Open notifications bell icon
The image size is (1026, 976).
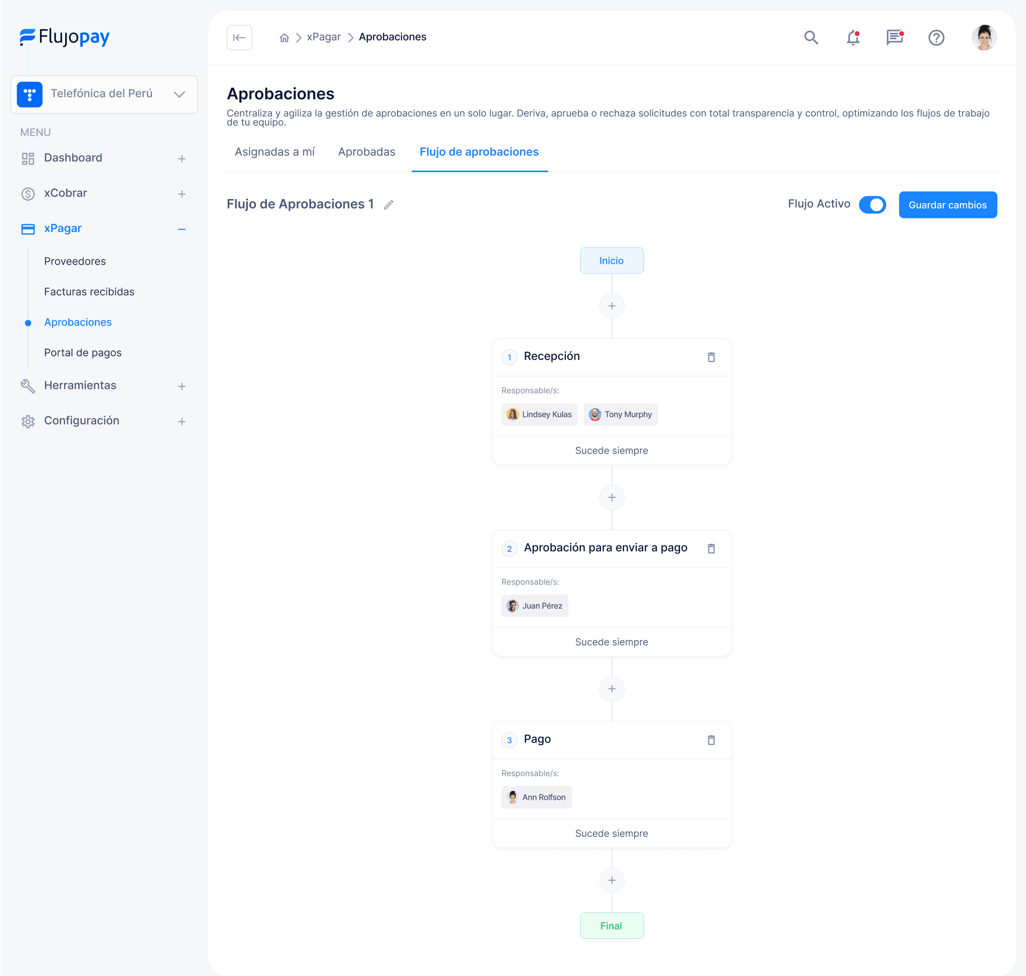[853, 37]
